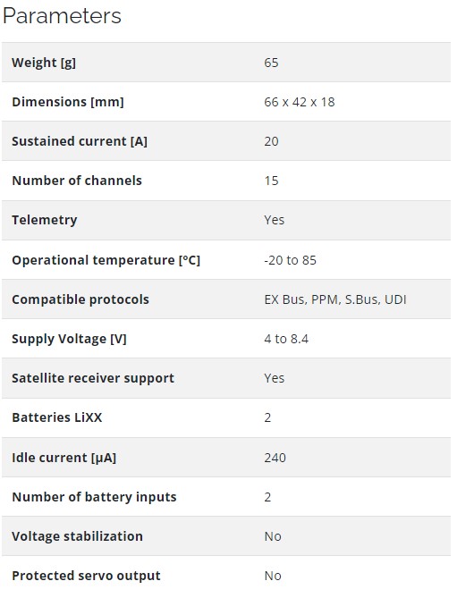This screenshot has width=457, height=598.
Task: Click the temperature range -20 to 85
Action: [x=291, y=260]
